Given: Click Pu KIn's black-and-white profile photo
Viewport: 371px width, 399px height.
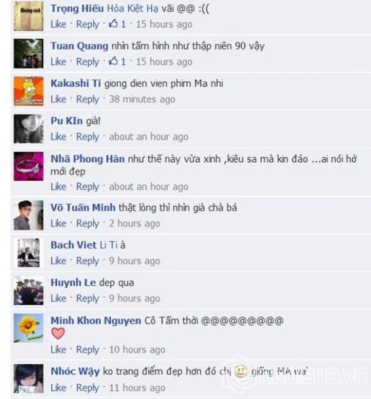Looking at the screenshot, I should (x=28, y=129).
